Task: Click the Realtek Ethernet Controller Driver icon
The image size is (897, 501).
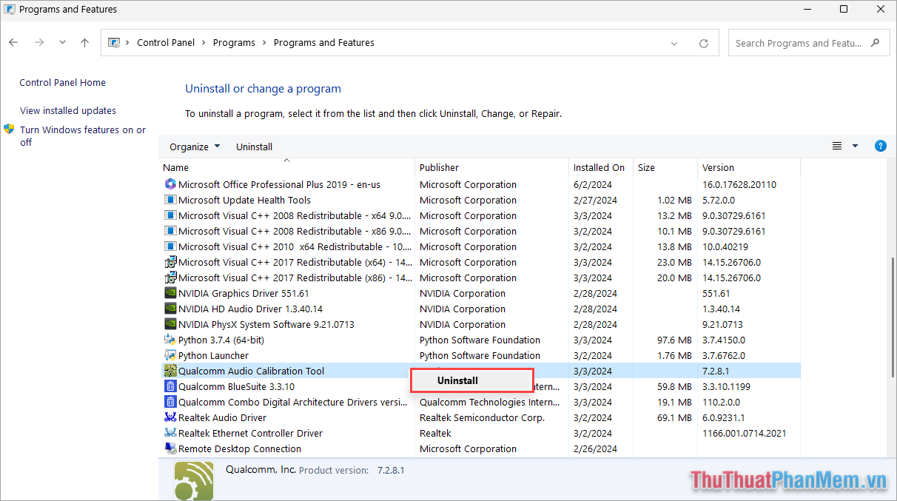Action: tap(169, 433)
